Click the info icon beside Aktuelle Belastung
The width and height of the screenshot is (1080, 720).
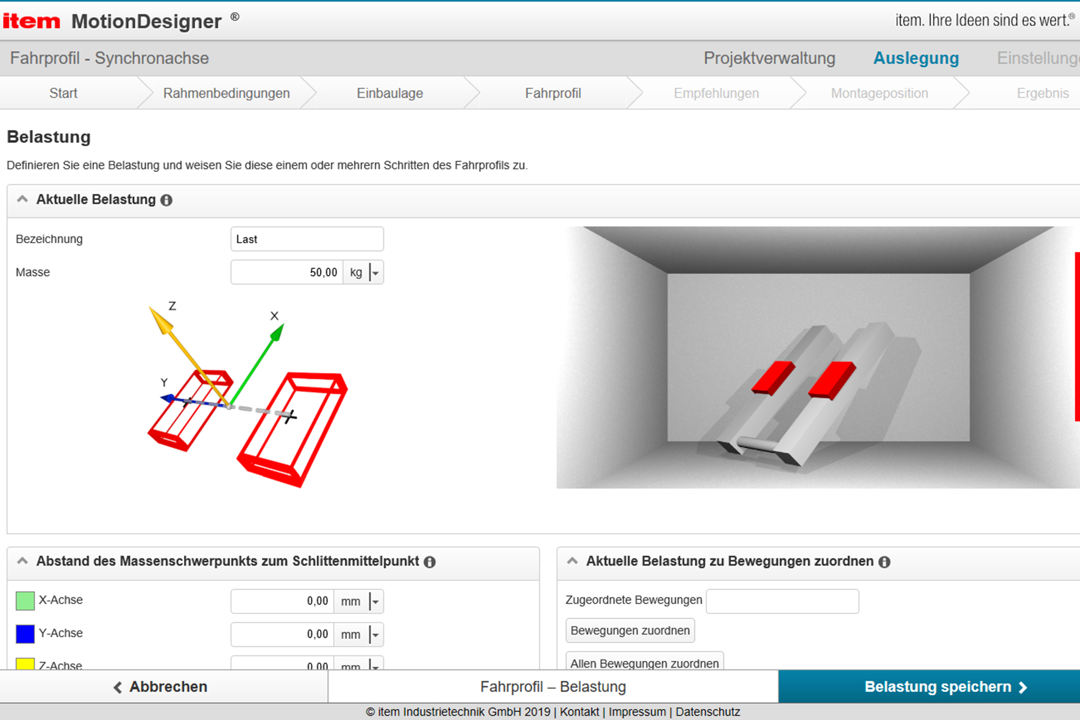pyautogui.click(x=166, y=200)
